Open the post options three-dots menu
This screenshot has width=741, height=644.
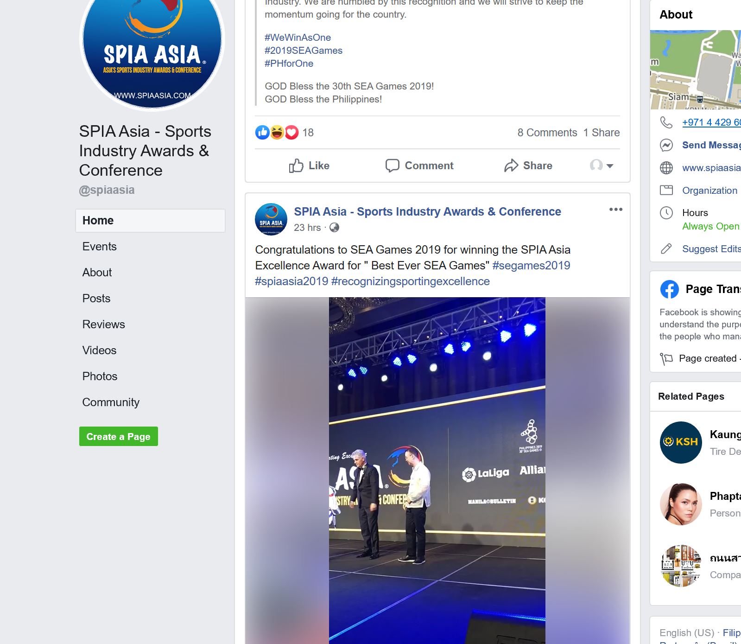coord(616,210)
